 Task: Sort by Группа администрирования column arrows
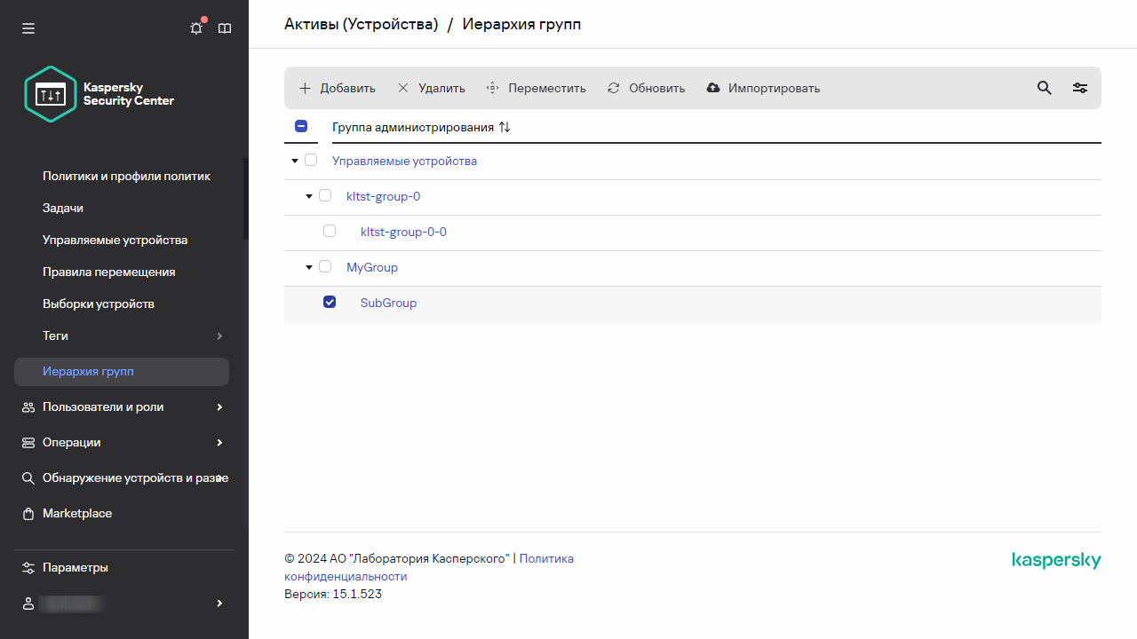point(505,127)
